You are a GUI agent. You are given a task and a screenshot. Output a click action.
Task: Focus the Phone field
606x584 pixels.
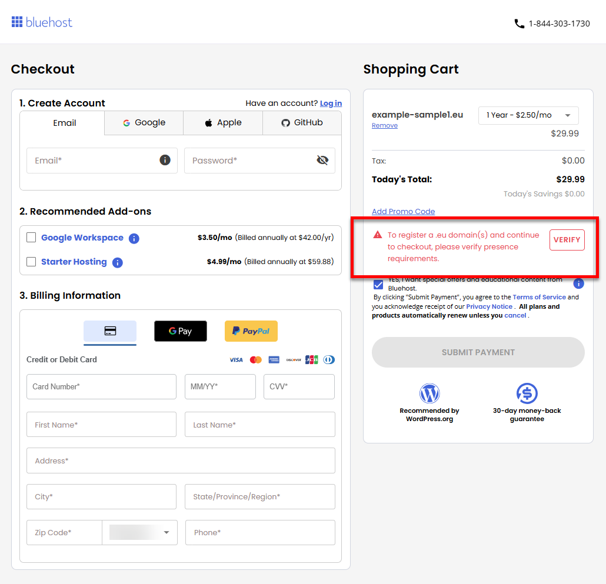point(260,532)
